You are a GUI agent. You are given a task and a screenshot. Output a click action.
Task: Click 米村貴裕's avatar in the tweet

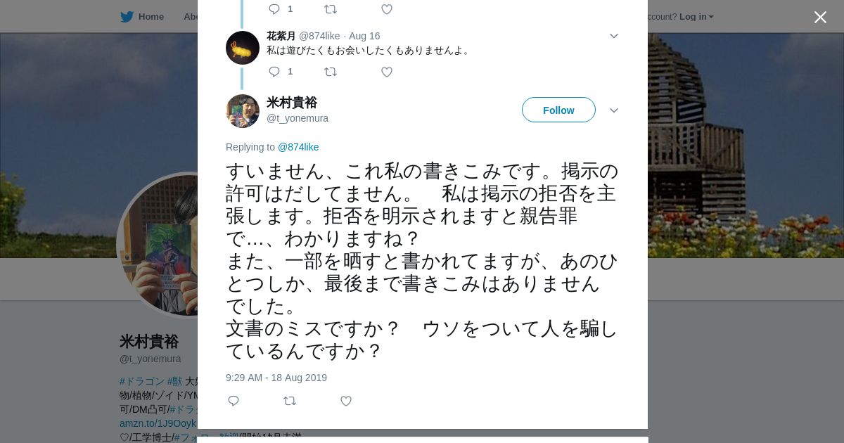[x=243, y=111]
